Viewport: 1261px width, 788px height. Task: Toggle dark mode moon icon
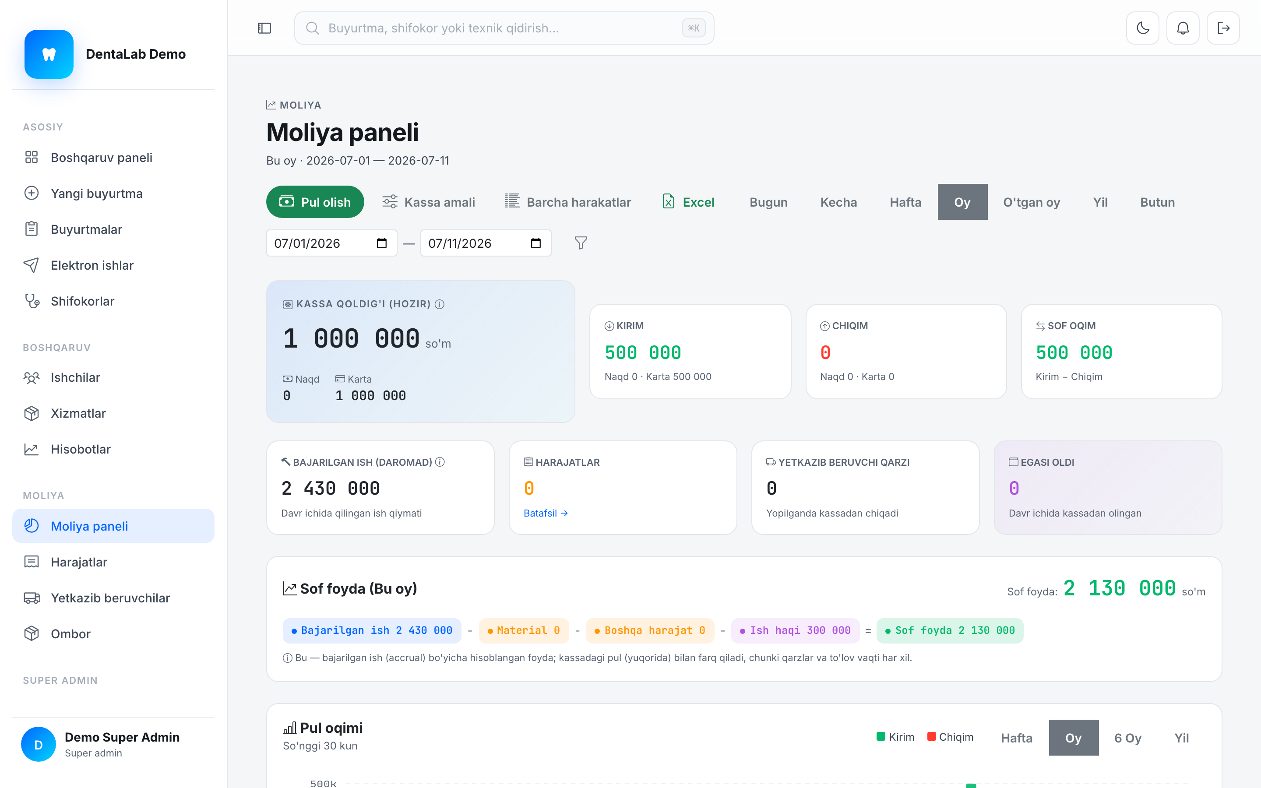pos(1142,28)
